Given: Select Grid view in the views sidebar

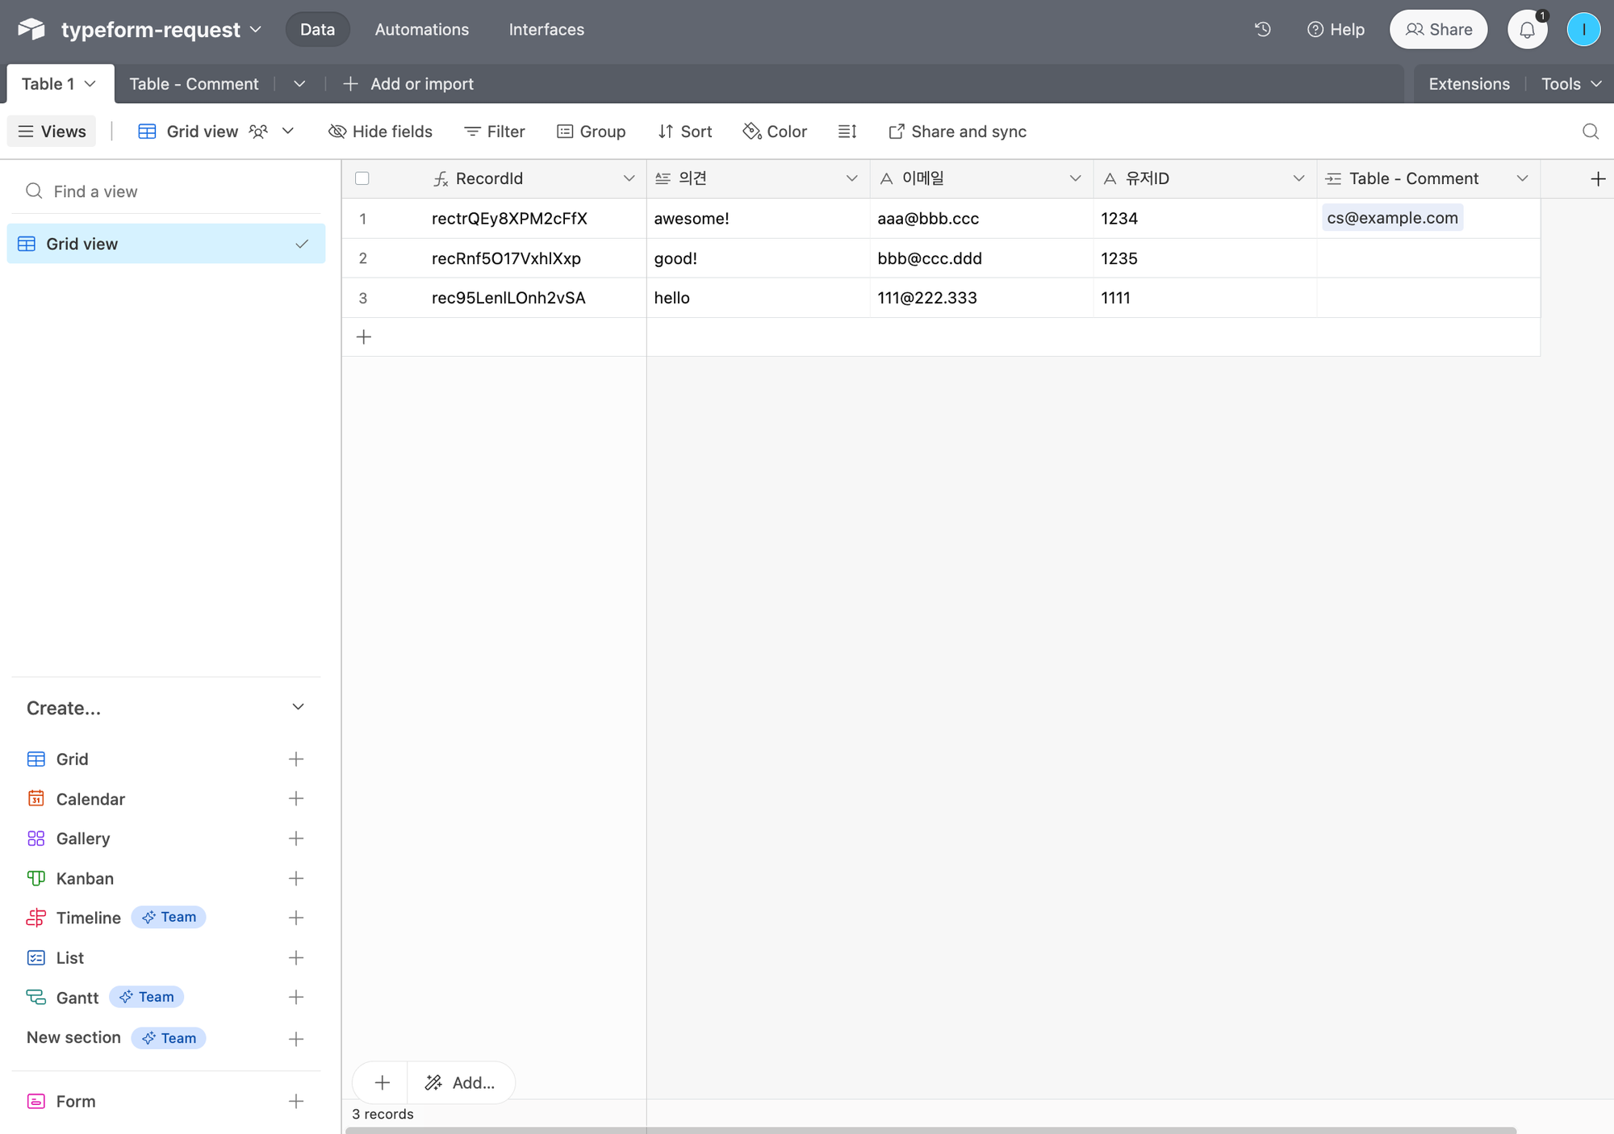Looking at the screenshot, I should point(166,244).
